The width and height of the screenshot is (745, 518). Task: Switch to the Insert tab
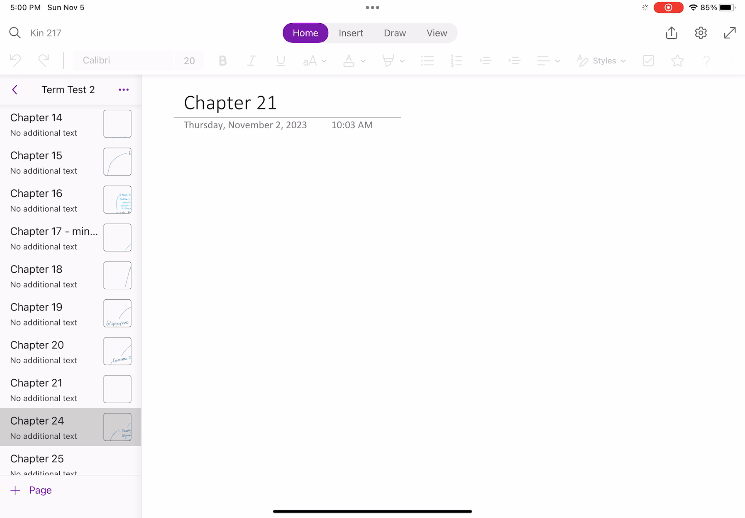tap(351, 33)
